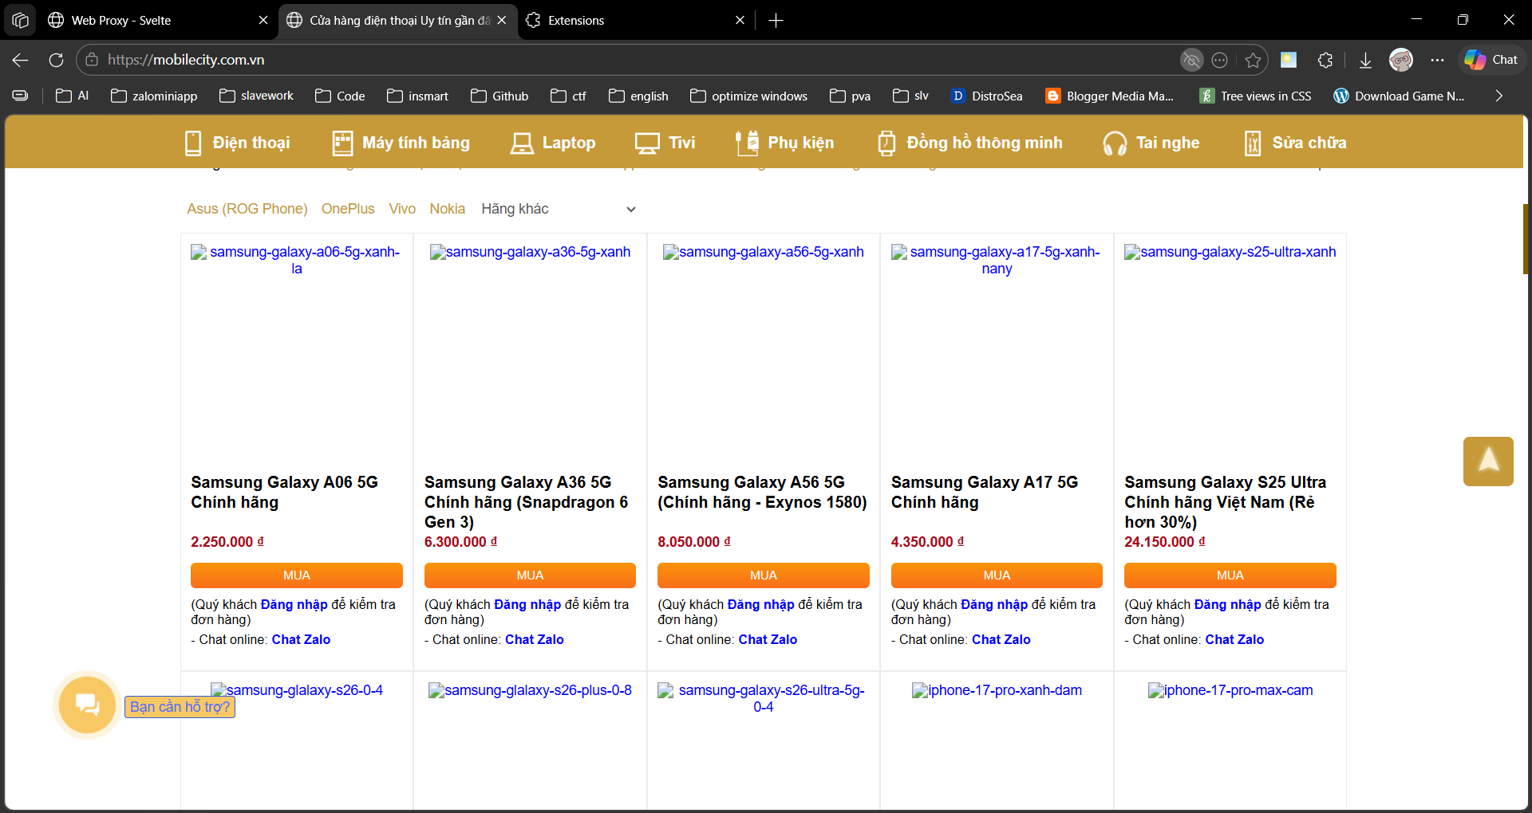Open the english bookmarks folder
This screenshot has width=1532, height=813.
click(638, 96)
